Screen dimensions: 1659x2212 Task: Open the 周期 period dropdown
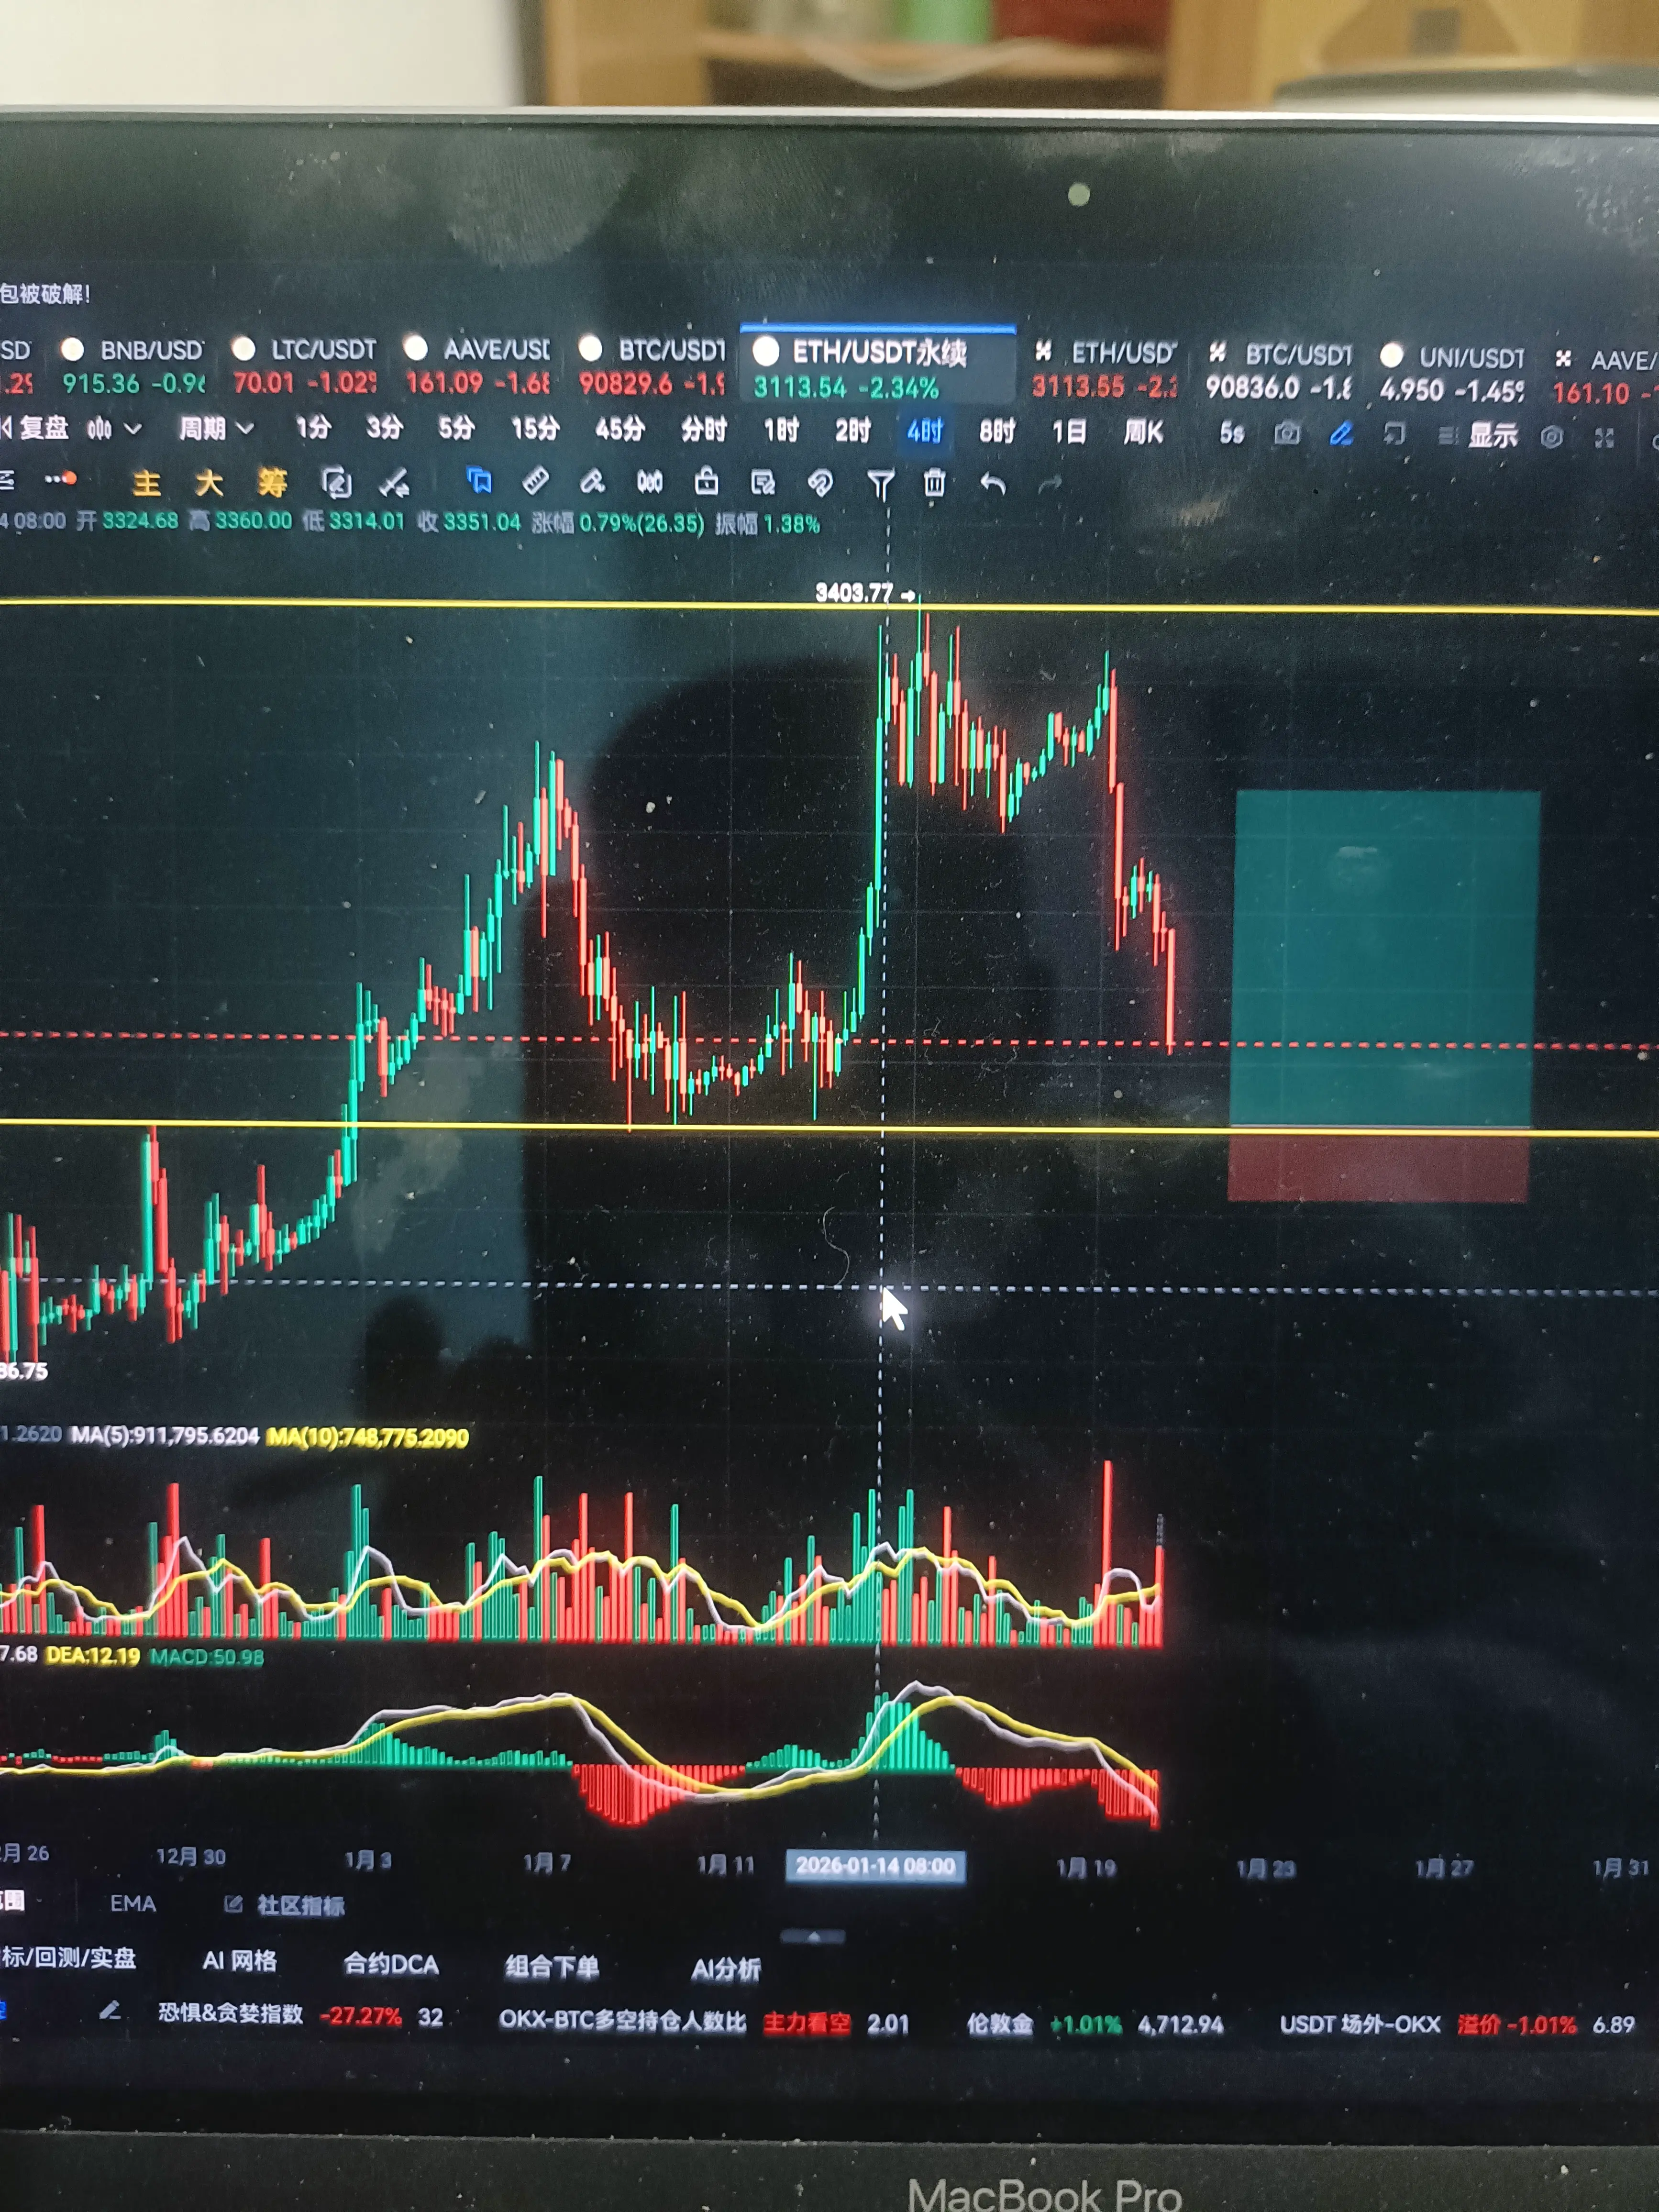tap(215, 429)
